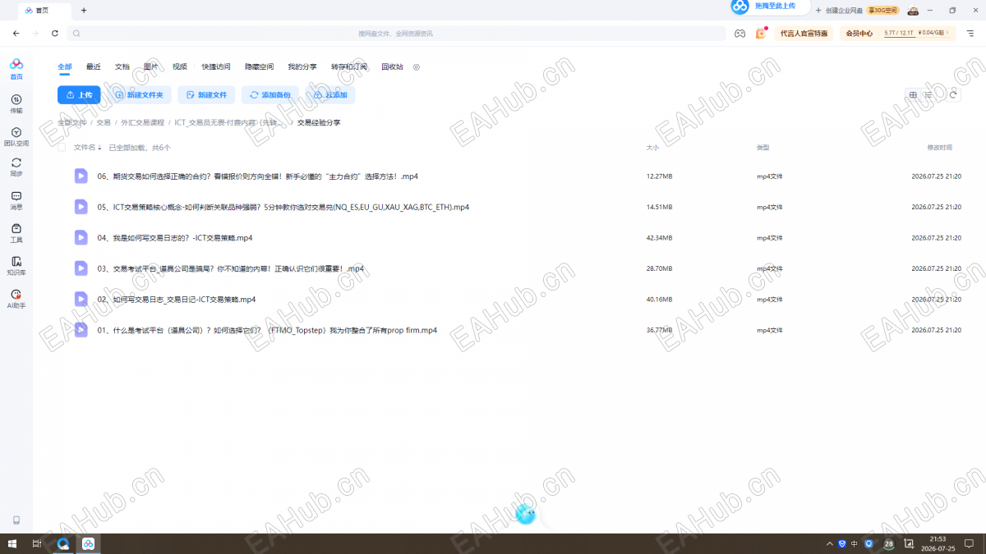Click 大小 column header
This screenshot has width=986, height=554.
(652, 148)
